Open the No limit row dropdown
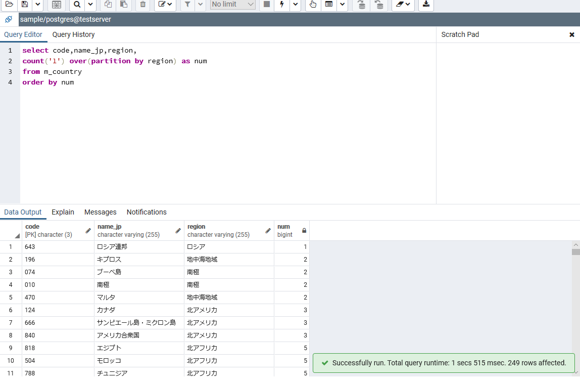This screenshot has width=580, height=381. (232, 5)
